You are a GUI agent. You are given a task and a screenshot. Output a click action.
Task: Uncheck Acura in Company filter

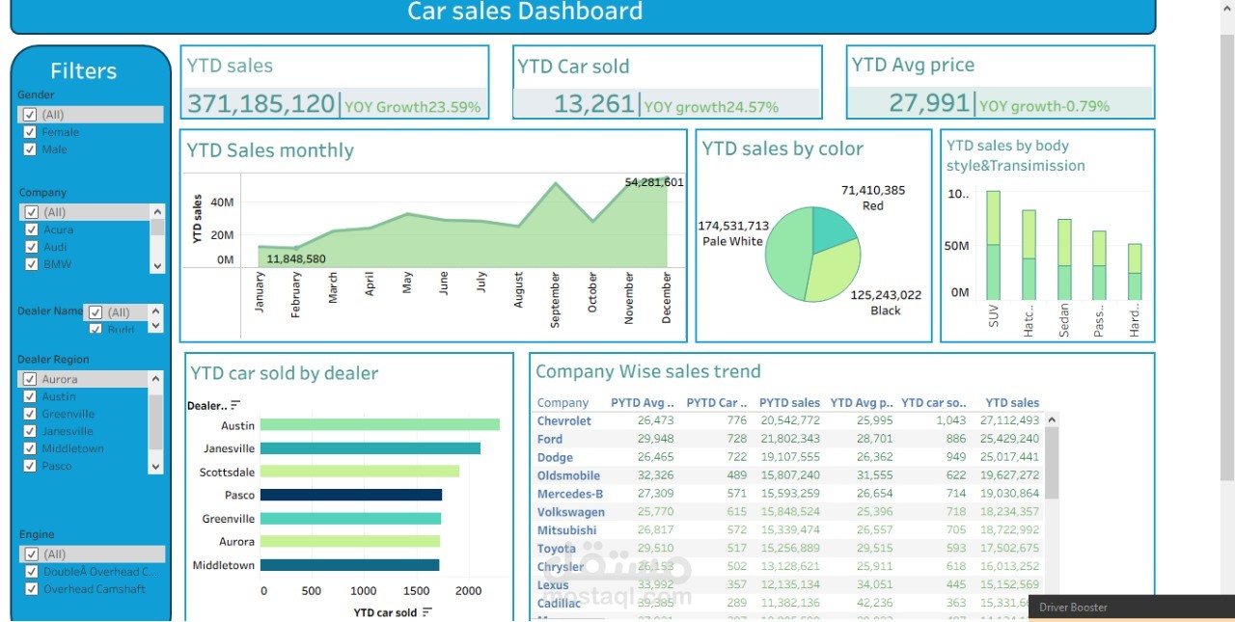pos(31,230)
